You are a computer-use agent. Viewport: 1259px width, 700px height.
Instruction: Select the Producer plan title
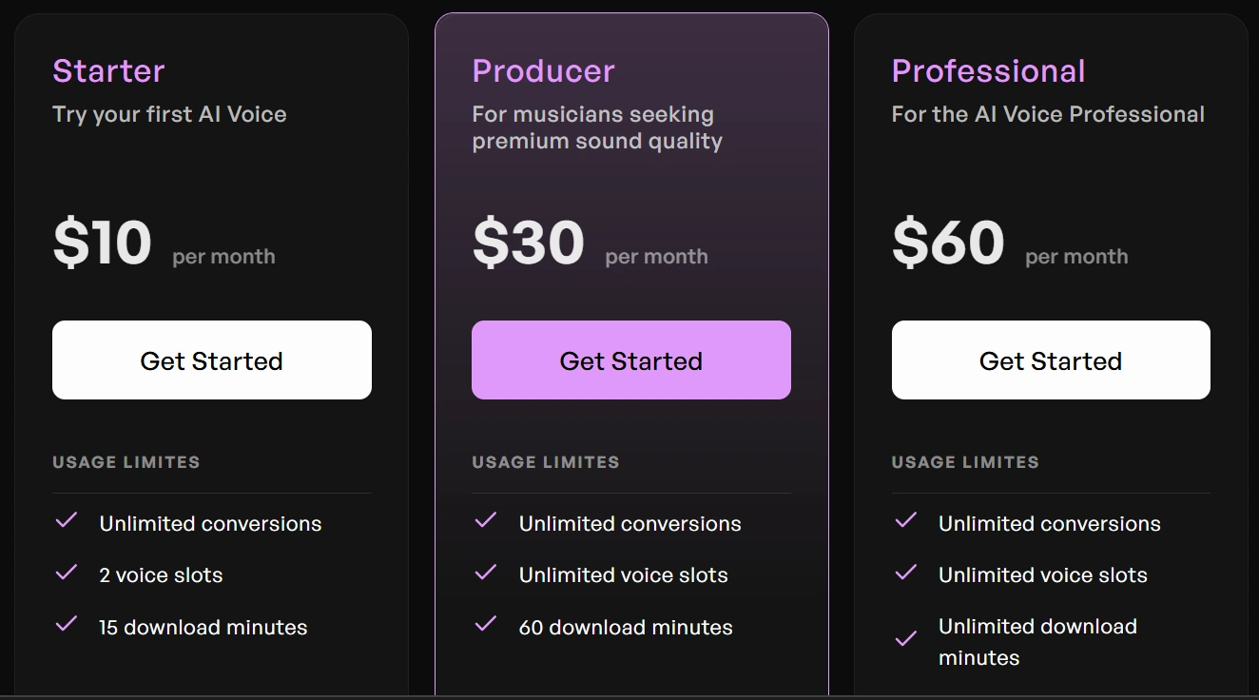[543, 71]
